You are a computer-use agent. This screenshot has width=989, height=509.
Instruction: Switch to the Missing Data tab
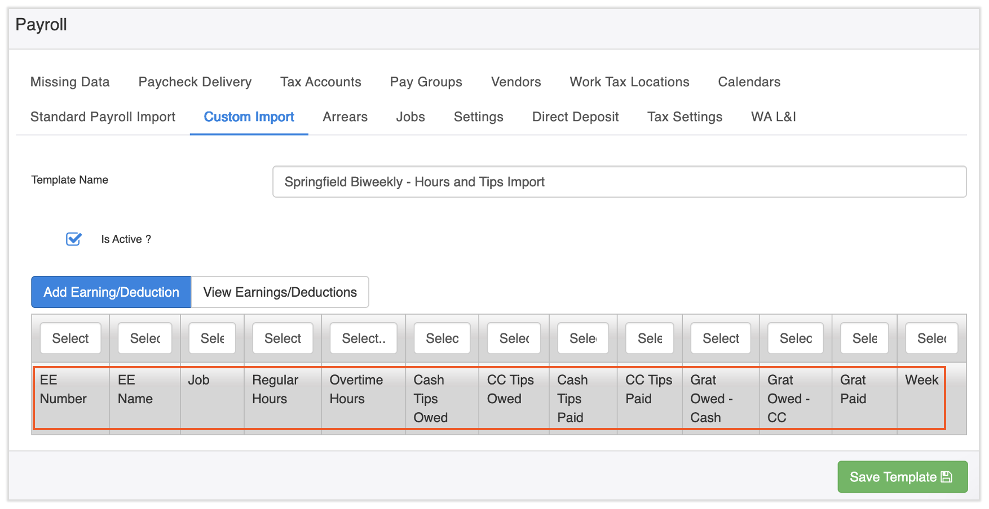tap(70, 82)
